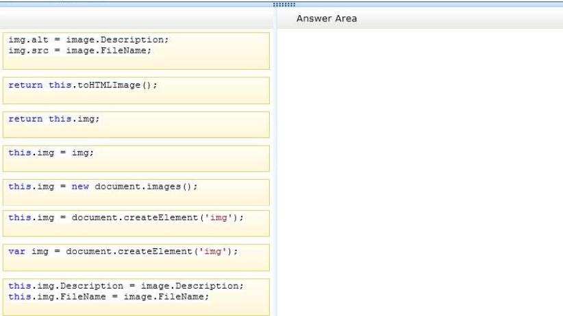Screen dimensions: 563x316
Task: Click the 'return this.toHTMLImage();' block
Action: [136, 90]
